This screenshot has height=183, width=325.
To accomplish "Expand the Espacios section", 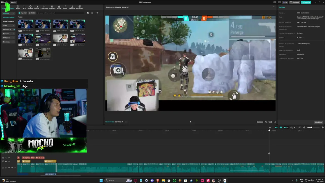I will (14, 34).
